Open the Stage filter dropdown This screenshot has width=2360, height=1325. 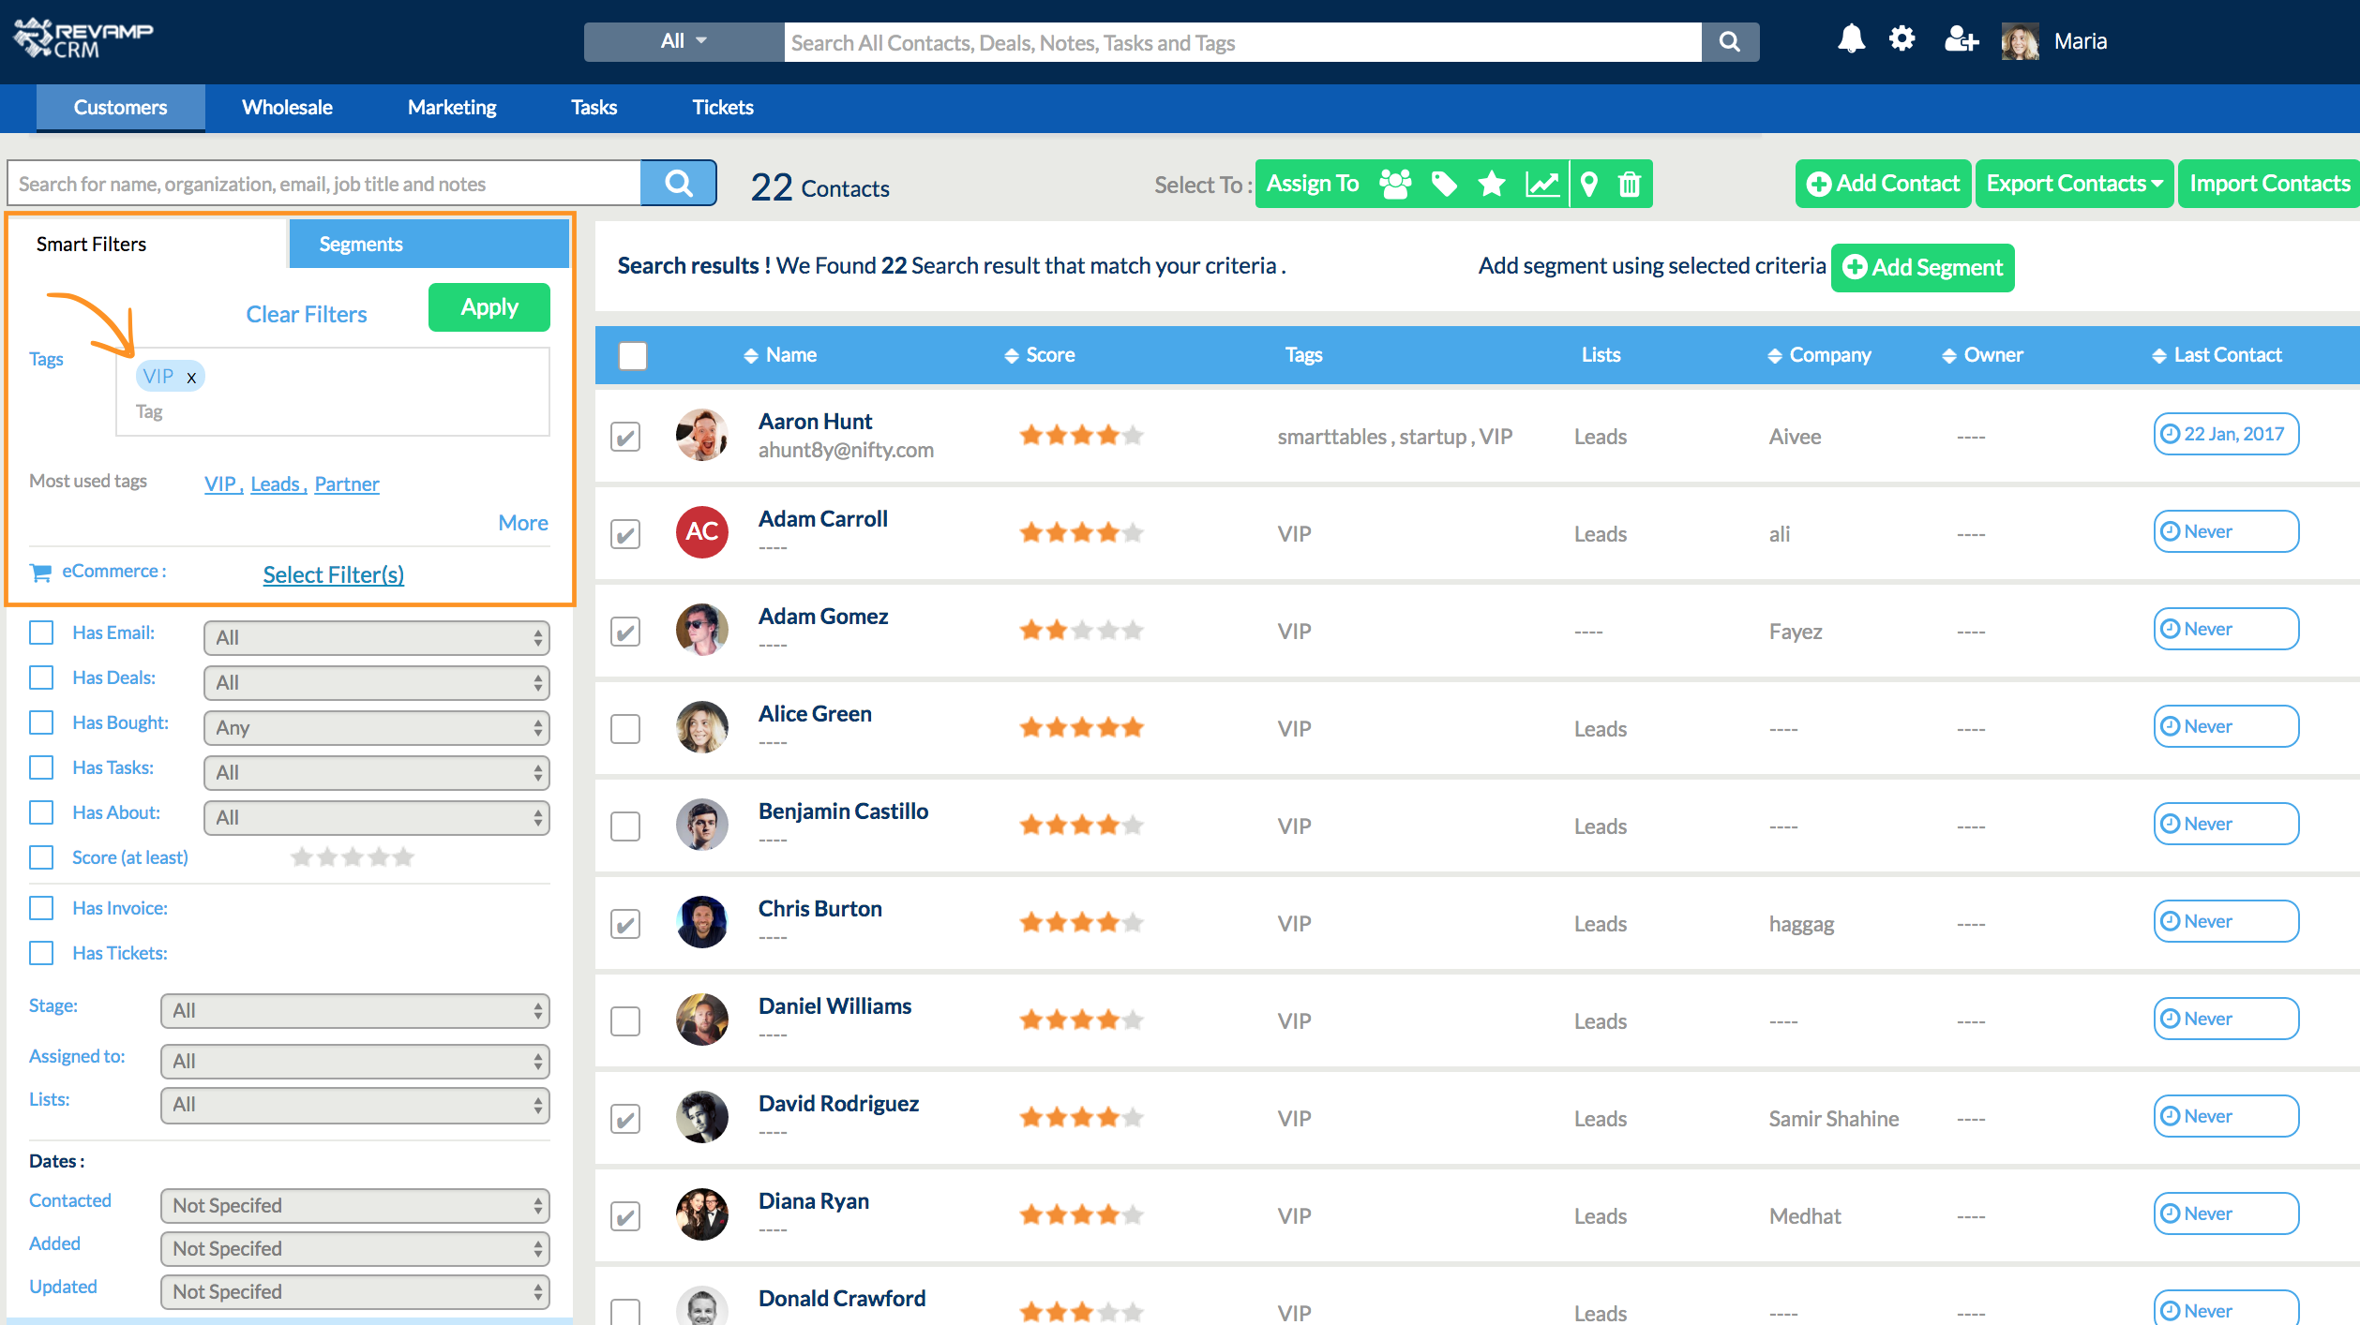pos(354,1011)
